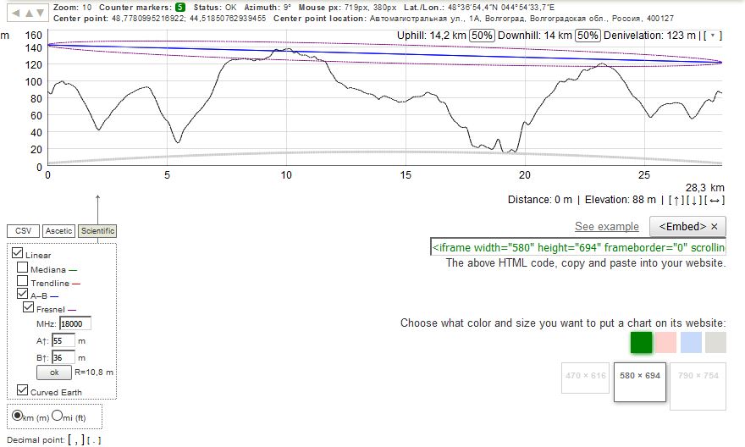
Task: Click the up arrow navigation icon
Action: pyautogui.click(x=30, y=13)
